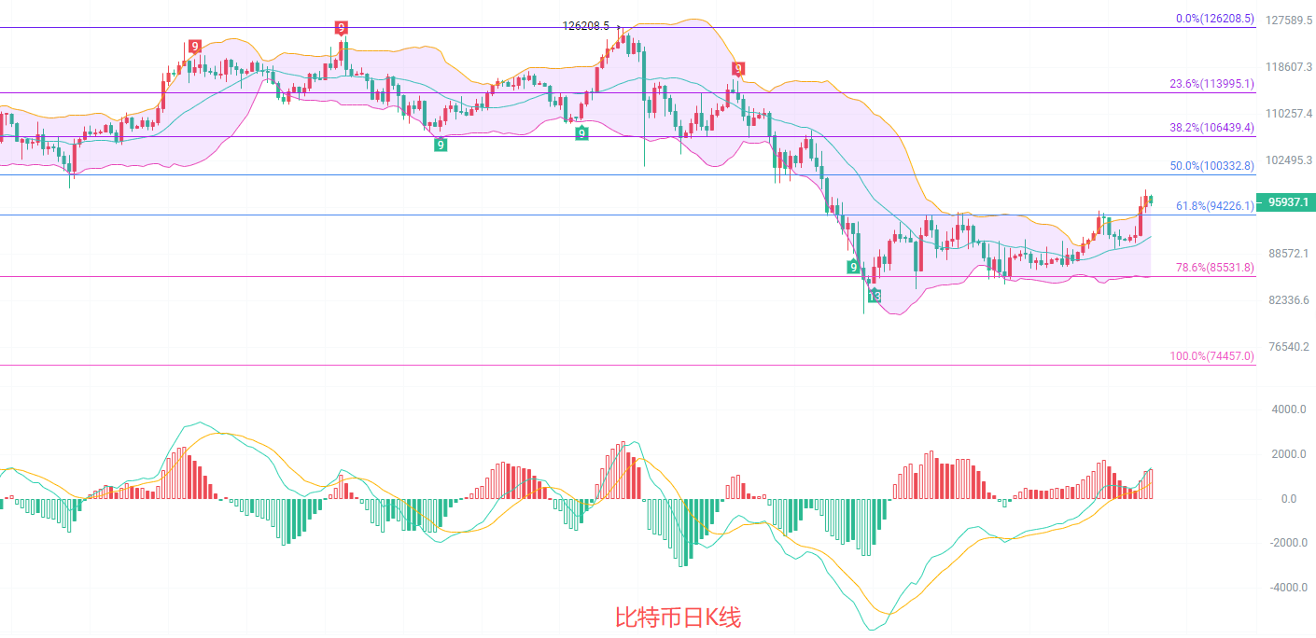Image resolution: width=1316 pixels, height=638 pixels.
Task: Click the green 13 countdown marker
Action: tap(874, 296)
